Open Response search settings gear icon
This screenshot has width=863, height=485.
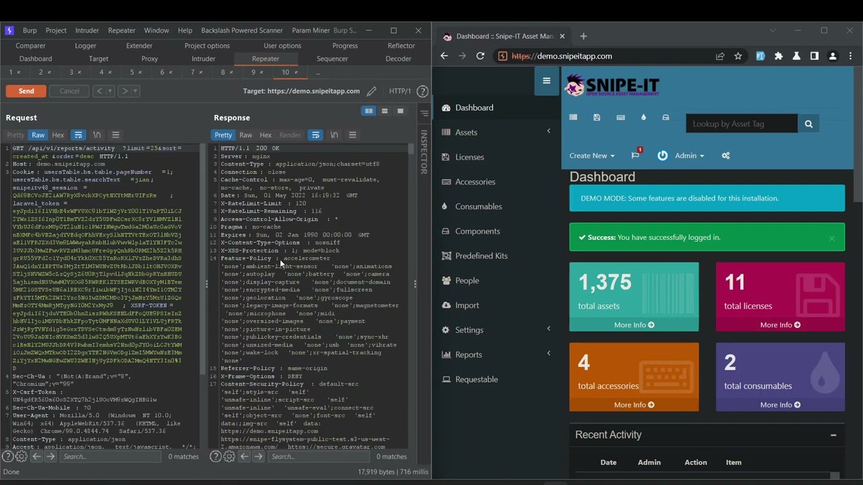tap(229, 456)
